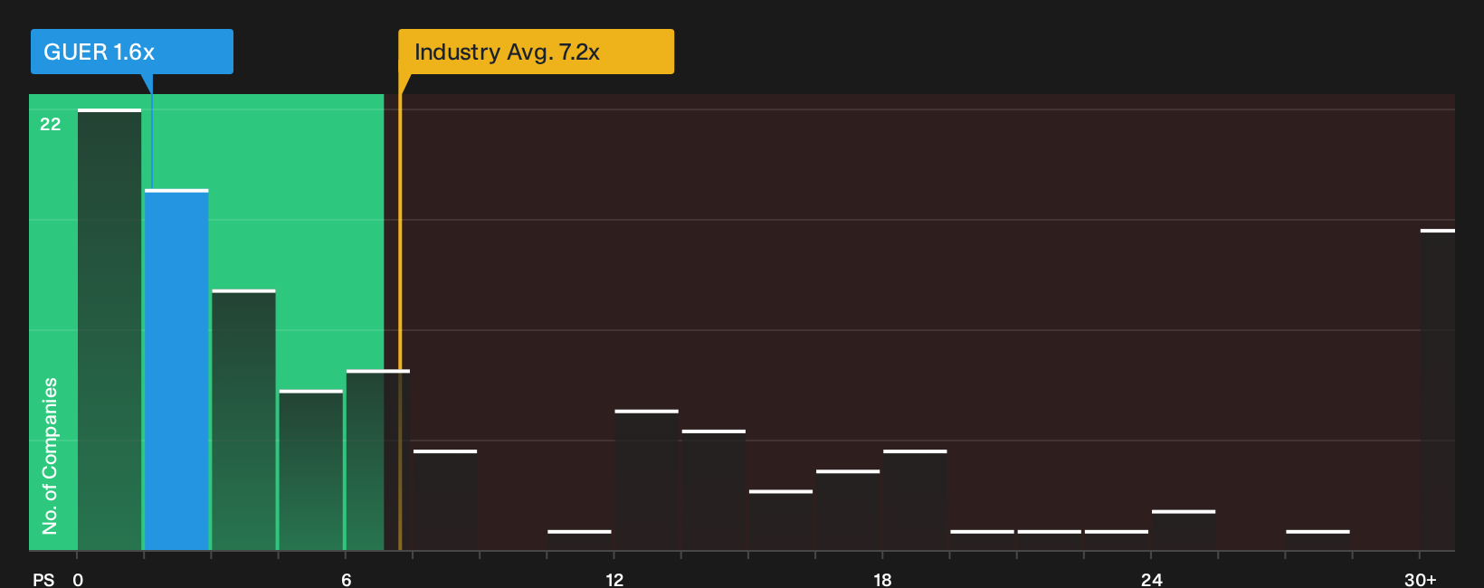
Task: Click the Industry Avg. 7.2x label
Action: click(x=536, y=52)
